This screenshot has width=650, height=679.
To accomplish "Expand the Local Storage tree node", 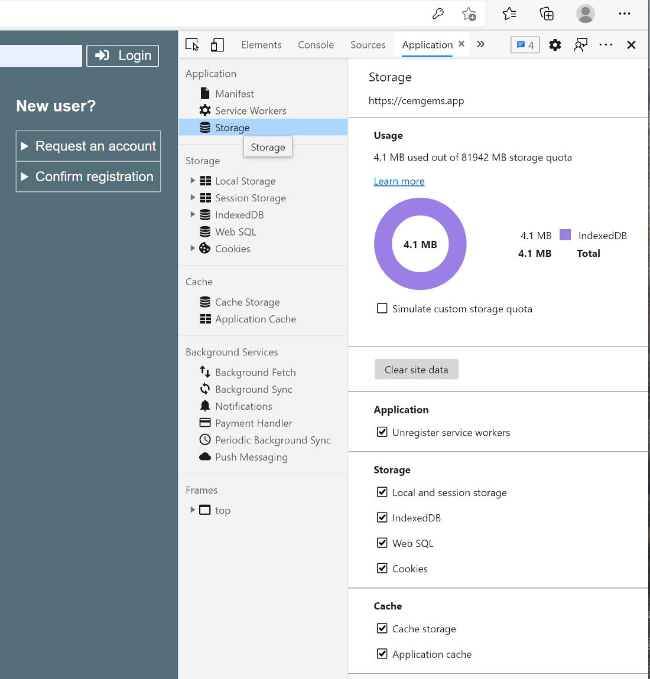I will (x=193, y=181).
